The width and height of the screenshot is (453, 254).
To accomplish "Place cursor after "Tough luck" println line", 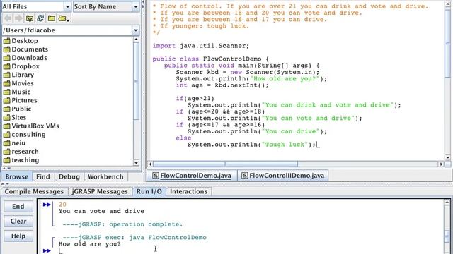I will pos(317,145).
